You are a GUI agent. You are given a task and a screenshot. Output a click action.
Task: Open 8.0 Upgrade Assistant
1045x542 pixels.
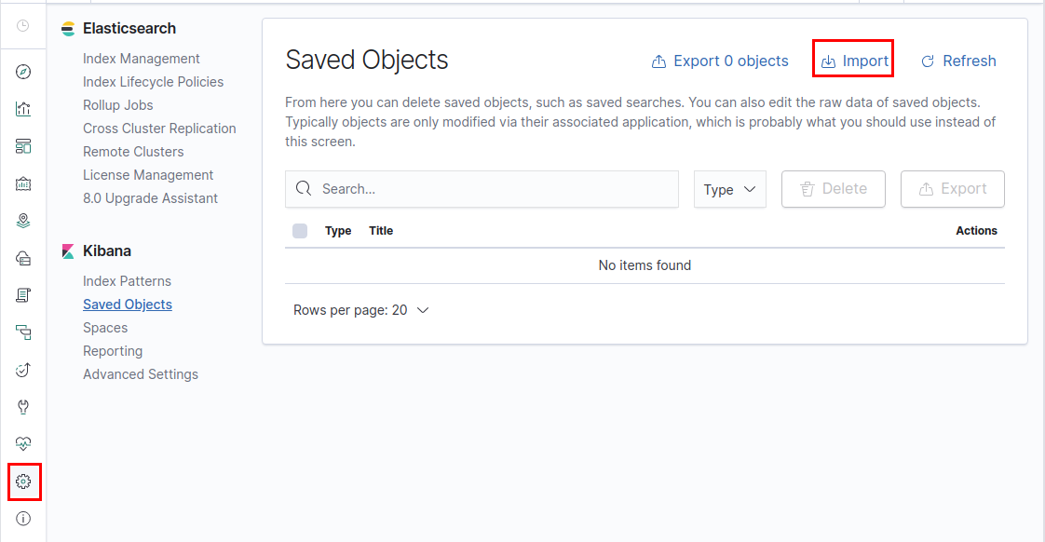[150, 198]
